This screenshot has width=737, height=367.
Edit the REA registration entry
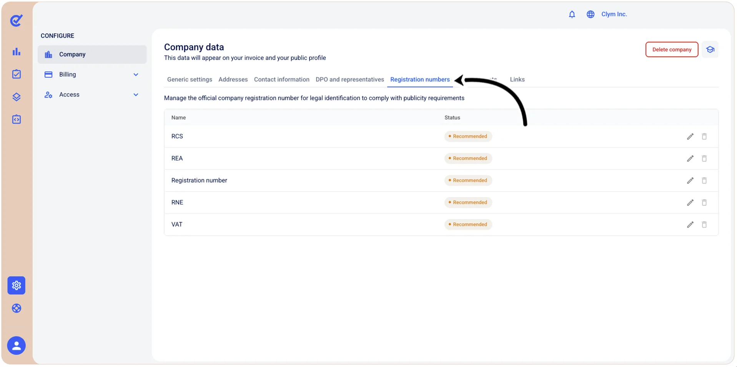click(x=690, y=158)
